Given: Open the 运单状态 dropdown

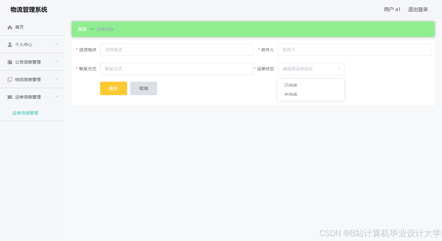Looking at the screenshot, I should 311,69.
